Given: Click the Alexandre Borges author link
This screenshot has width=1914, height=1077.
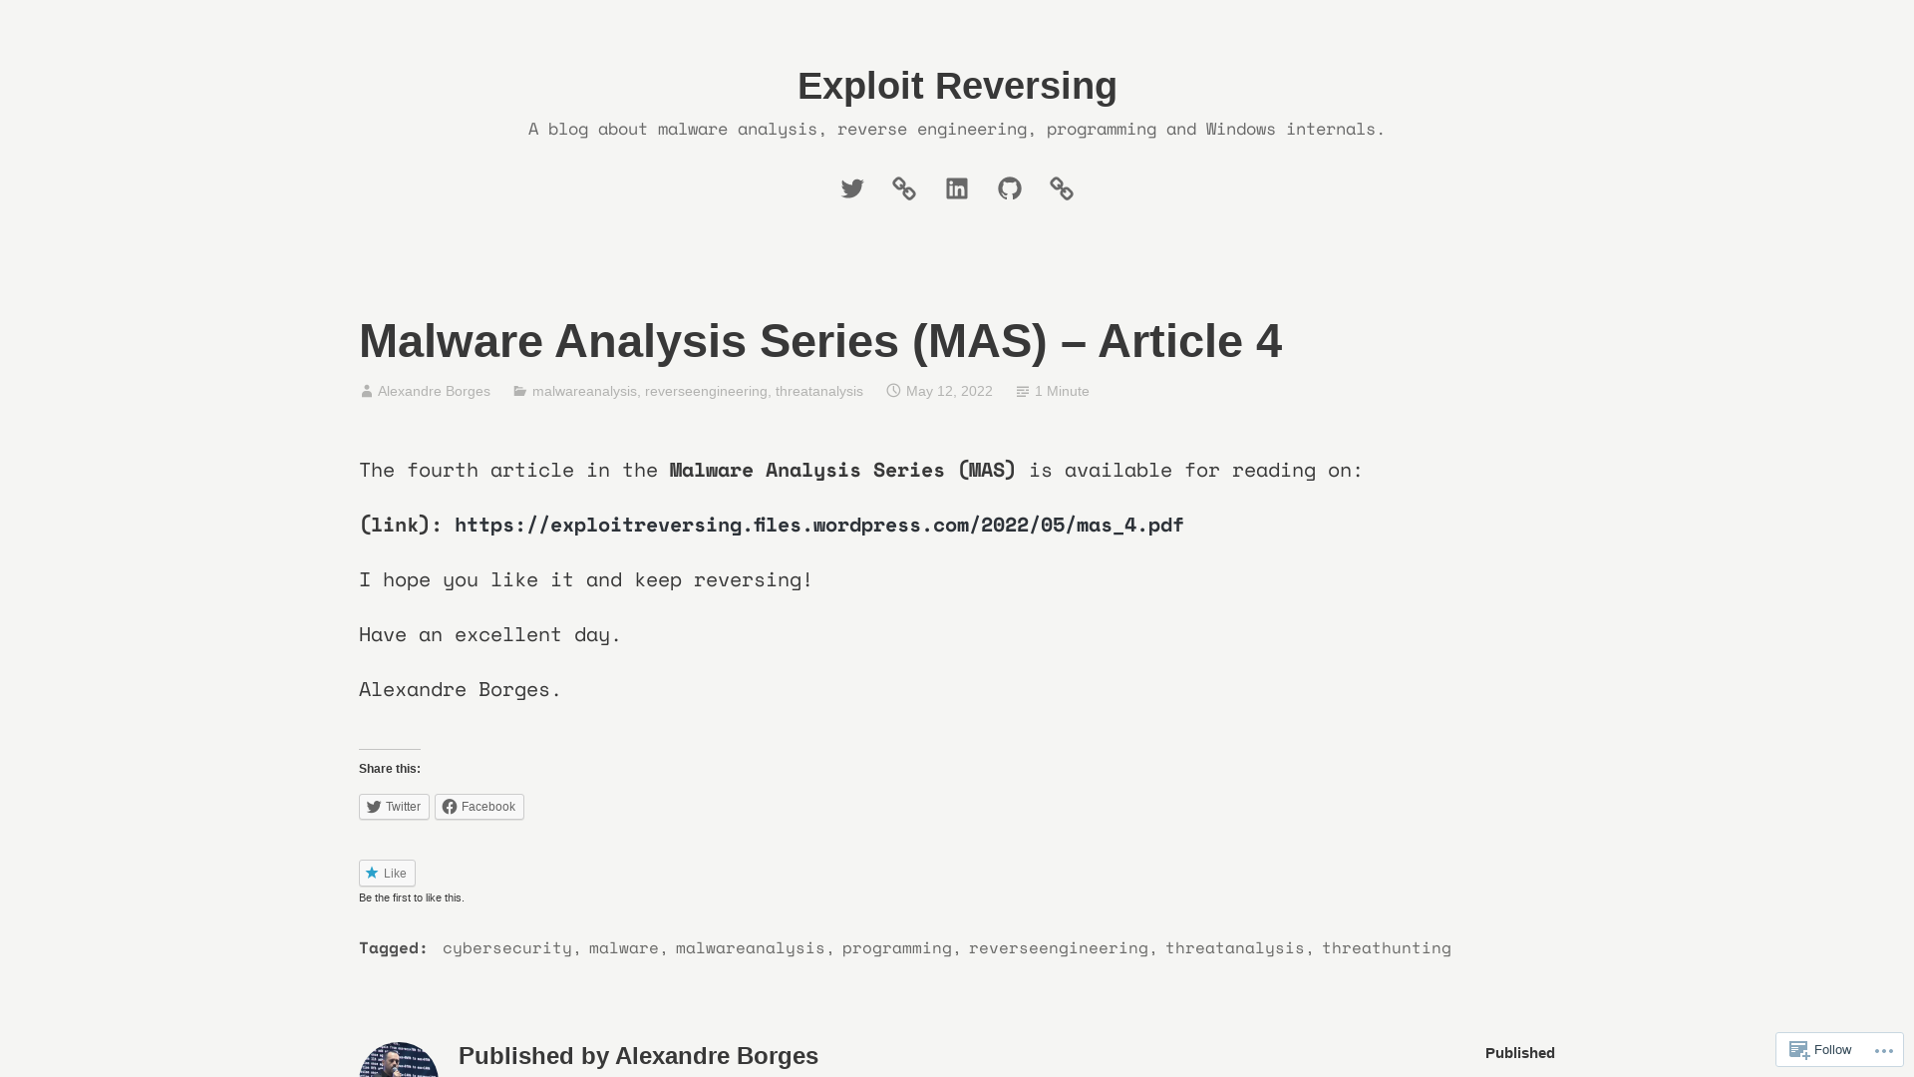Looking at the screenshot, I should coord(433,391).
